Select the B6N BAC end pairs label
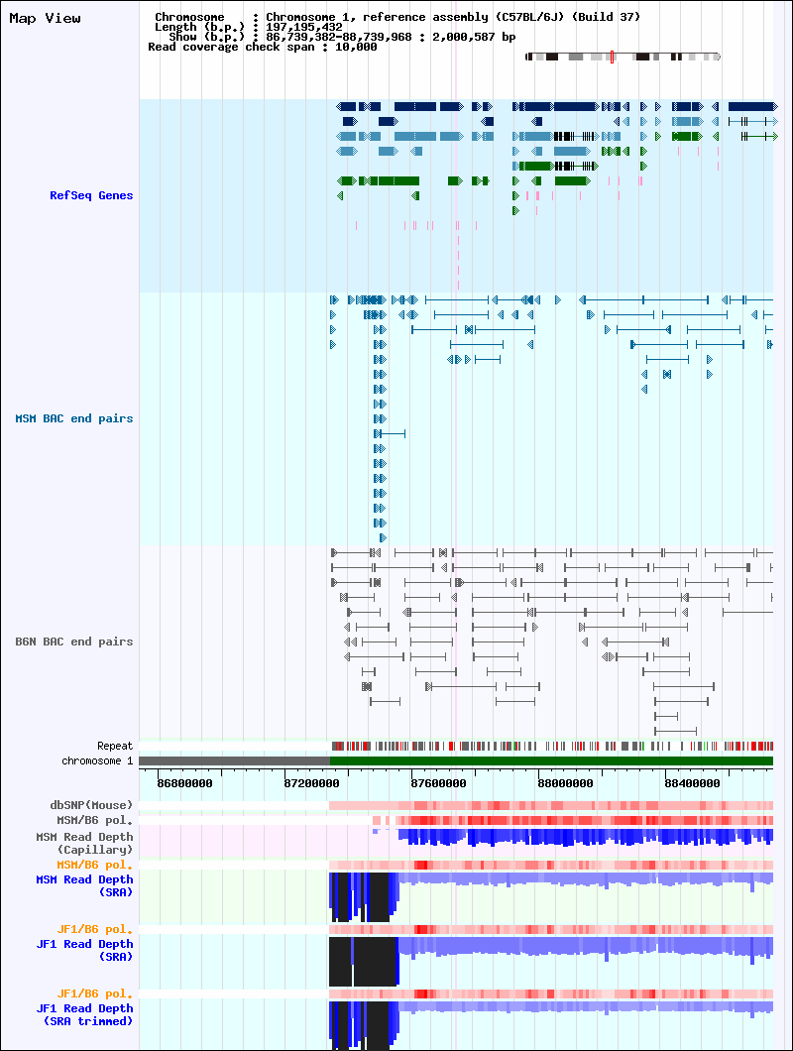 (x=74, y=642)
